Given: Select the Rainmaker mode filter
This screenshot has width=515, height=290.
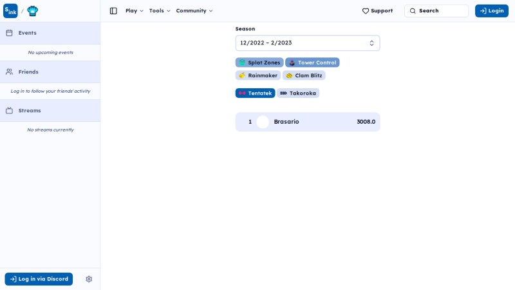Looking at the screenshot, I should click(x=258, y=75).
